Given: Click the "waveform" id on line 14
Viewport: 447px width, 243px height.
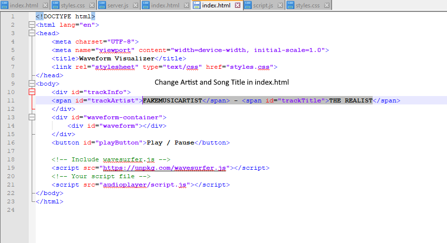Looking at the screenshot, I should pos(119,126).
